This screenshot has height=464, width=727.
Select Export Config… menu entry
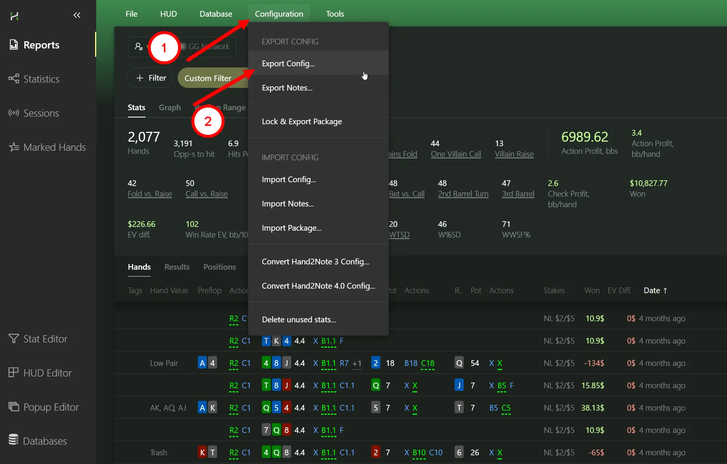coord(288,63)
